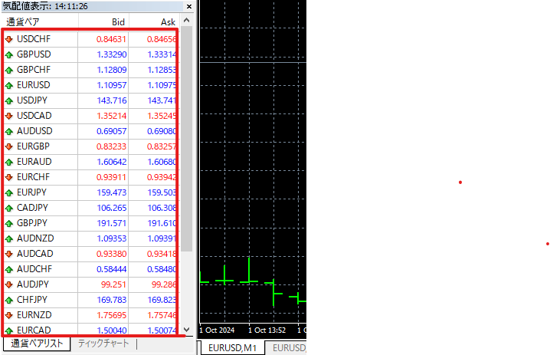
Task: Select the AUDNZD symbol name
Action: coord(35,238)
